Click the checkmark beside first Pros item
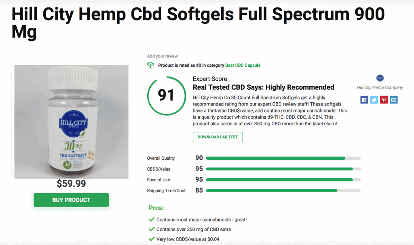 (152, 219)
